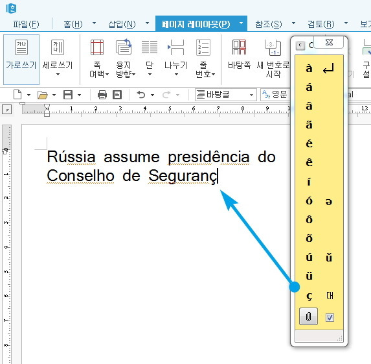Viewport: 371px width, 364px height.
Task: Click the 대 uppercase toggle key in palette
Action: coord(330,295)
